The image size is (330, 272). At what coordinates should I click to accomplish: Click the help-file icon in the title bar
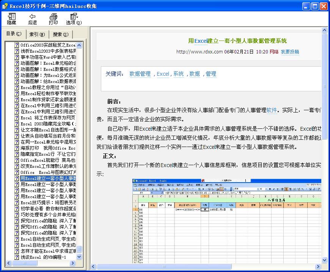pos(5,6)
